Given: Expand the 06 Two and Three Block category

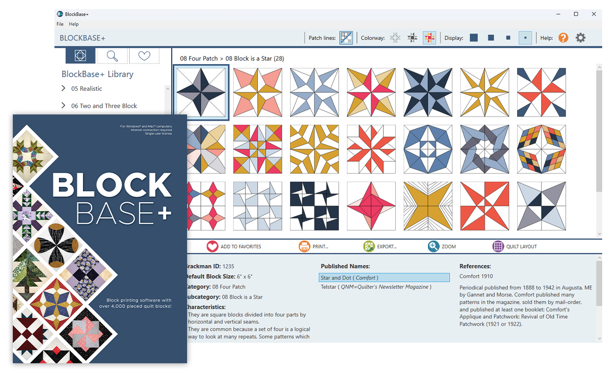Looking at the screenshot, I should point(64,105).
